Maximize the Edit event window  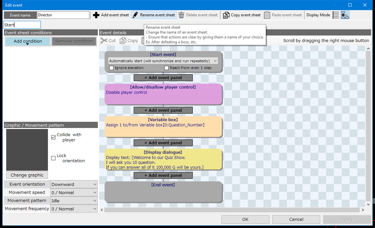350,5
